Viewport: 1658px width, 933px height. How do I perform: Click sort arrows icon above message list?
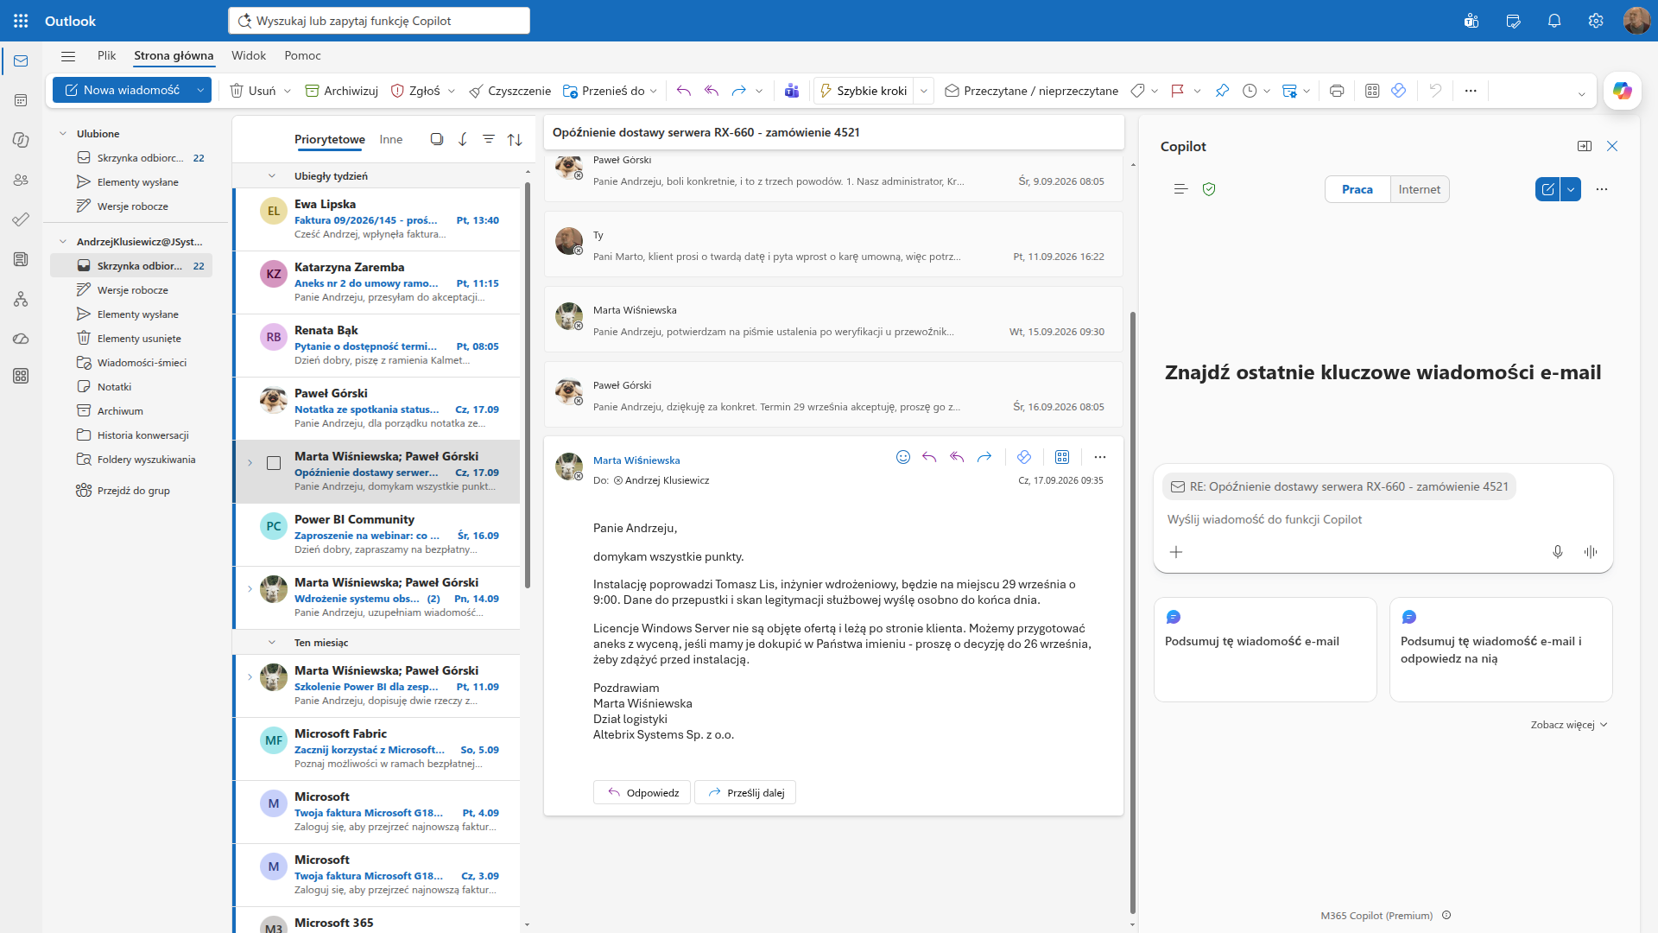pos(515,139)
